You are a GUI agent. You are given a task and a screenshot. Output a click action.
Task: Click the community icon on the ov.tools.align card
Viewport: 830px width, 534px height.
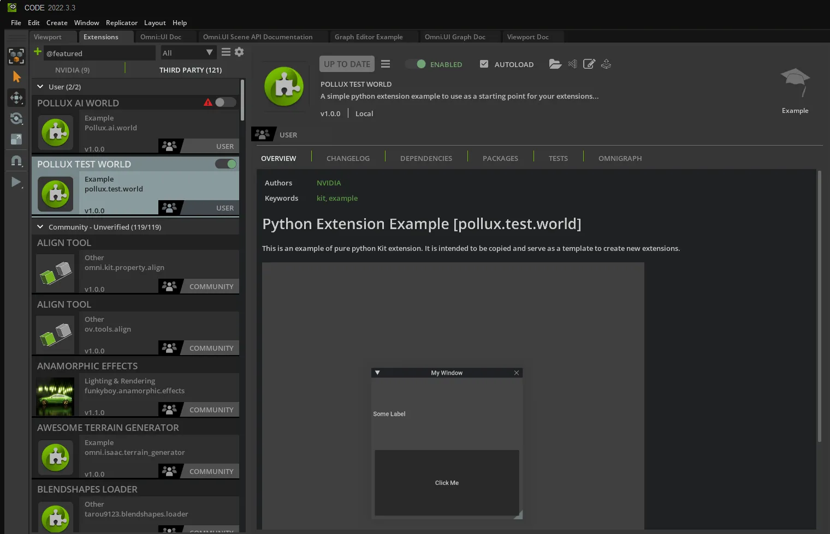(x=170, y=347)
